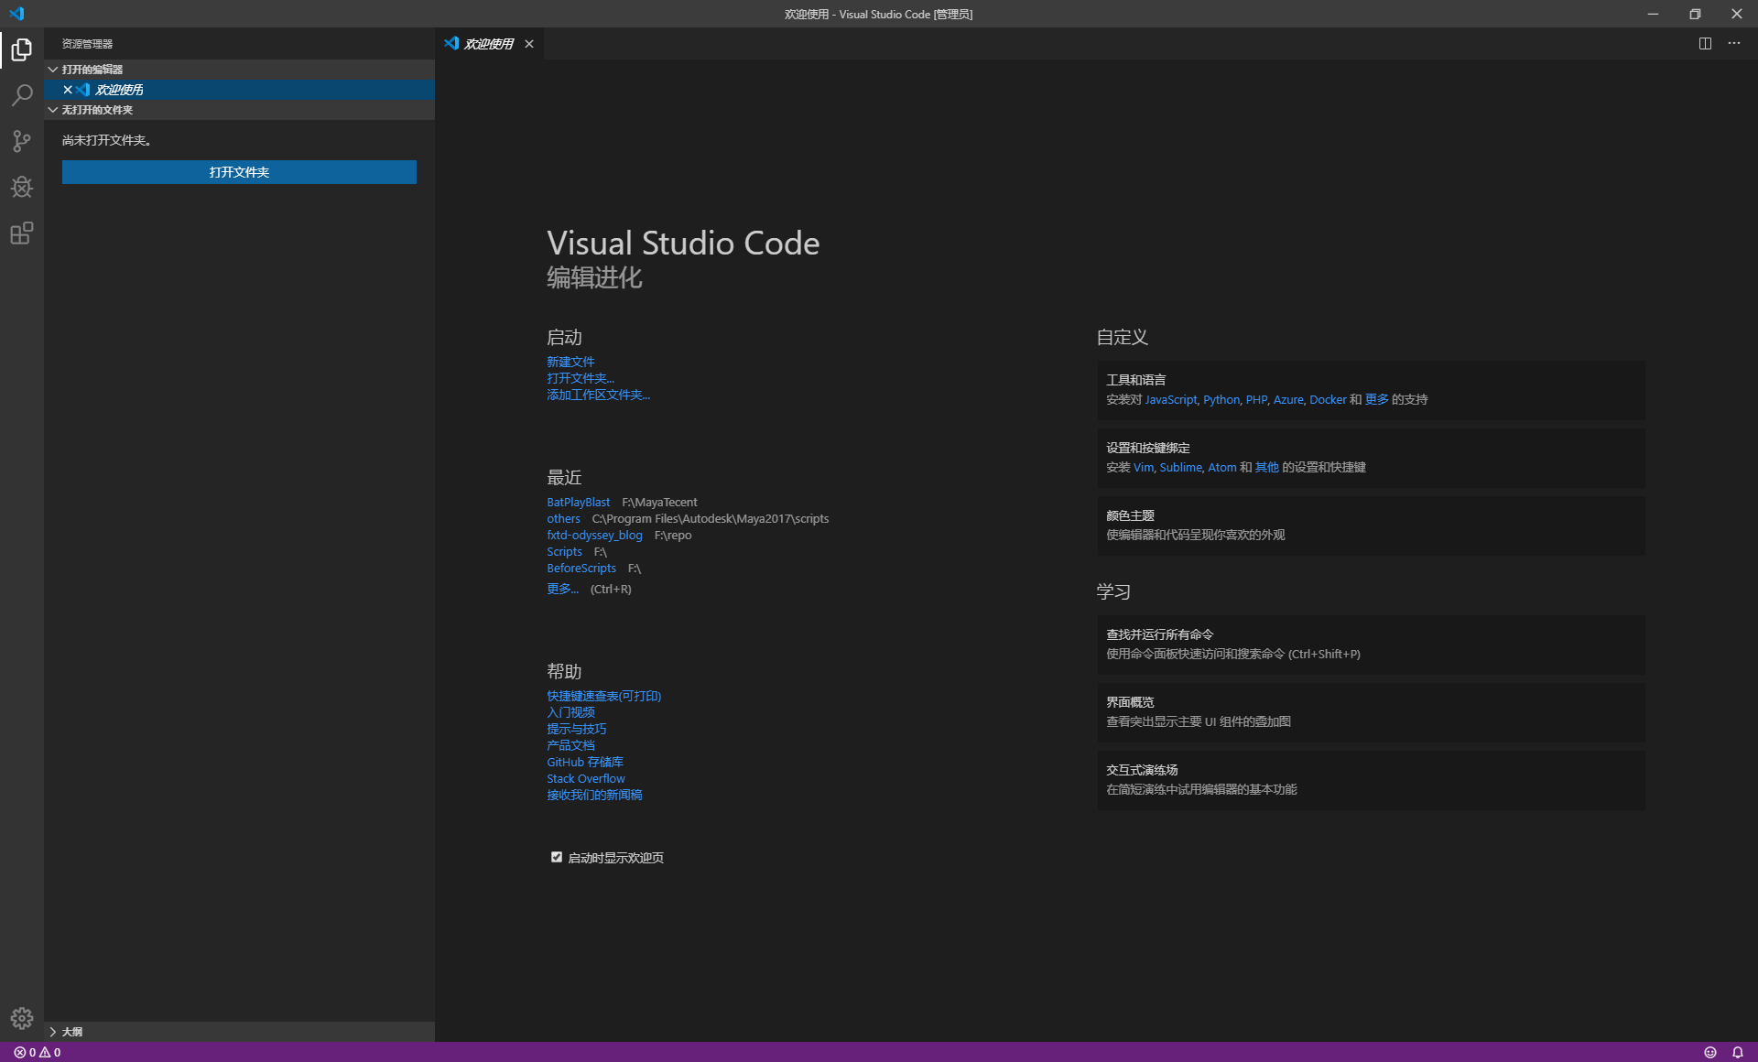Viewport: 1758px width, 1062px height.
Task: Click the Extensions icon in sidebar
Action: click(x=23, y=233)
